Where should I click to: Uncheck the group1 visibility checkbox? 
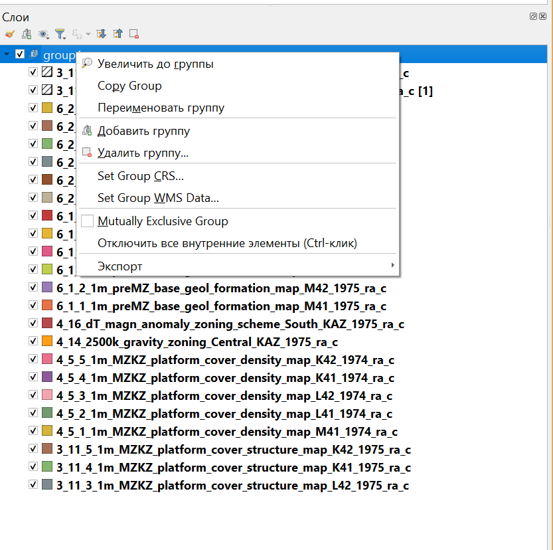click(20, 54)
